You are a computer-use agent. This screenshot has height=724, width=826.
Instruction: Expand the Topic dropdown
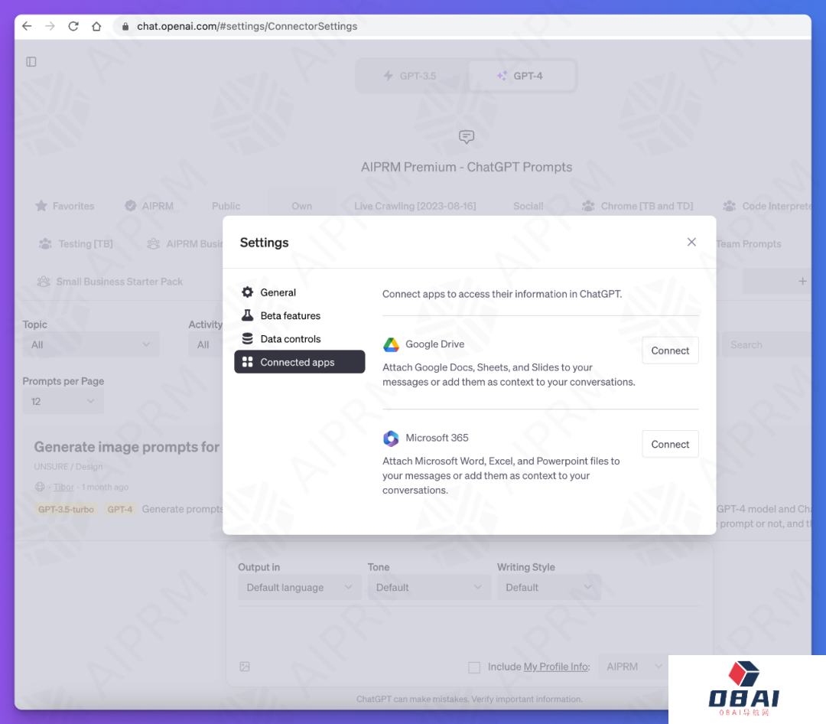[91, 344]
